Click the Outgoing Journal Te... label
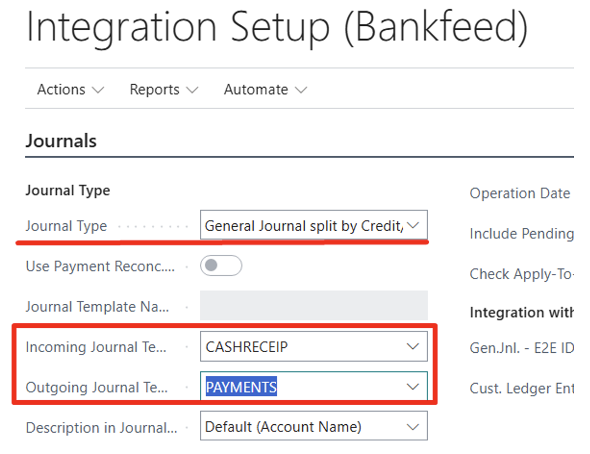The height and width of the screenshot is (454, 590). [x=97, y=387]
